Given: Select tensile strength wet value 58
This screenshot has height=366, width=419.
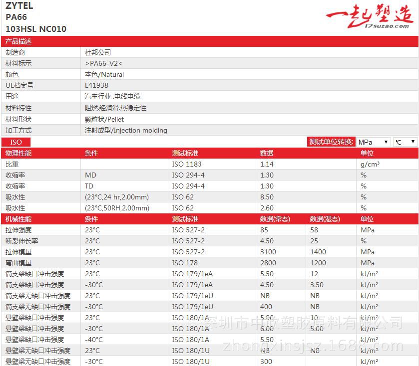Looking at the screenshot, I should pos(314,230).
